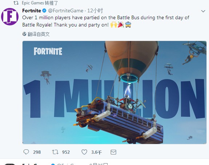
Task: Click the blue verified badge beside Fortnite
Action: coord(44,11)
